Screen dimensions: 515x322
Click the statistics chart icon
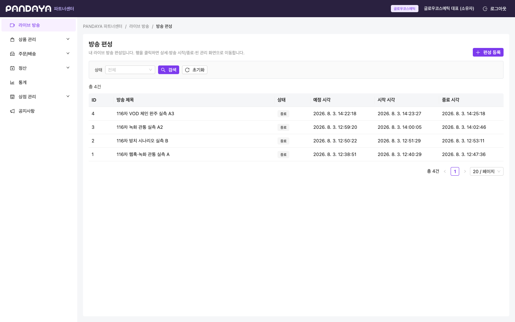(x=12, y=82)
